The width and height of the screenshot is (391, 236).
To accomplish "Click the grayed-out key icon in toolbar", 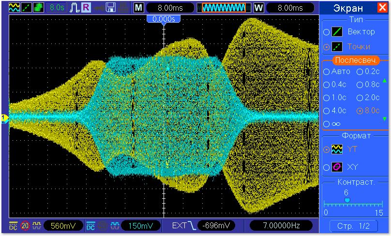I will click(99, 8).
